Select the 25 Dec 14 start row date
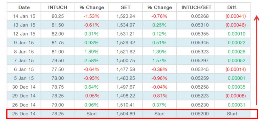Viewport: 263px width, 122px height. point(24,114)
